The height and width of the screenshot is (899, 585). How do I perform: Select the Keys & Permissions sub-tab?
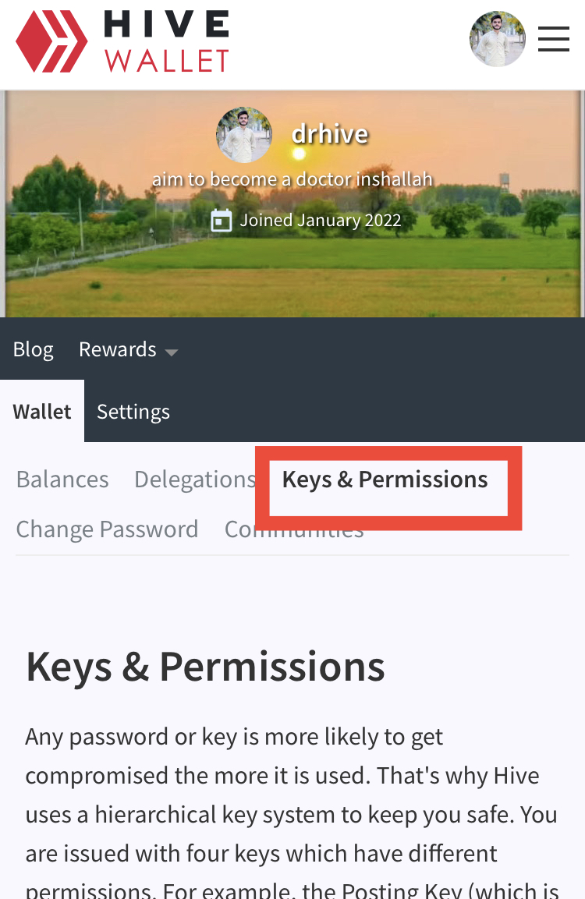(x=385, y=480)
